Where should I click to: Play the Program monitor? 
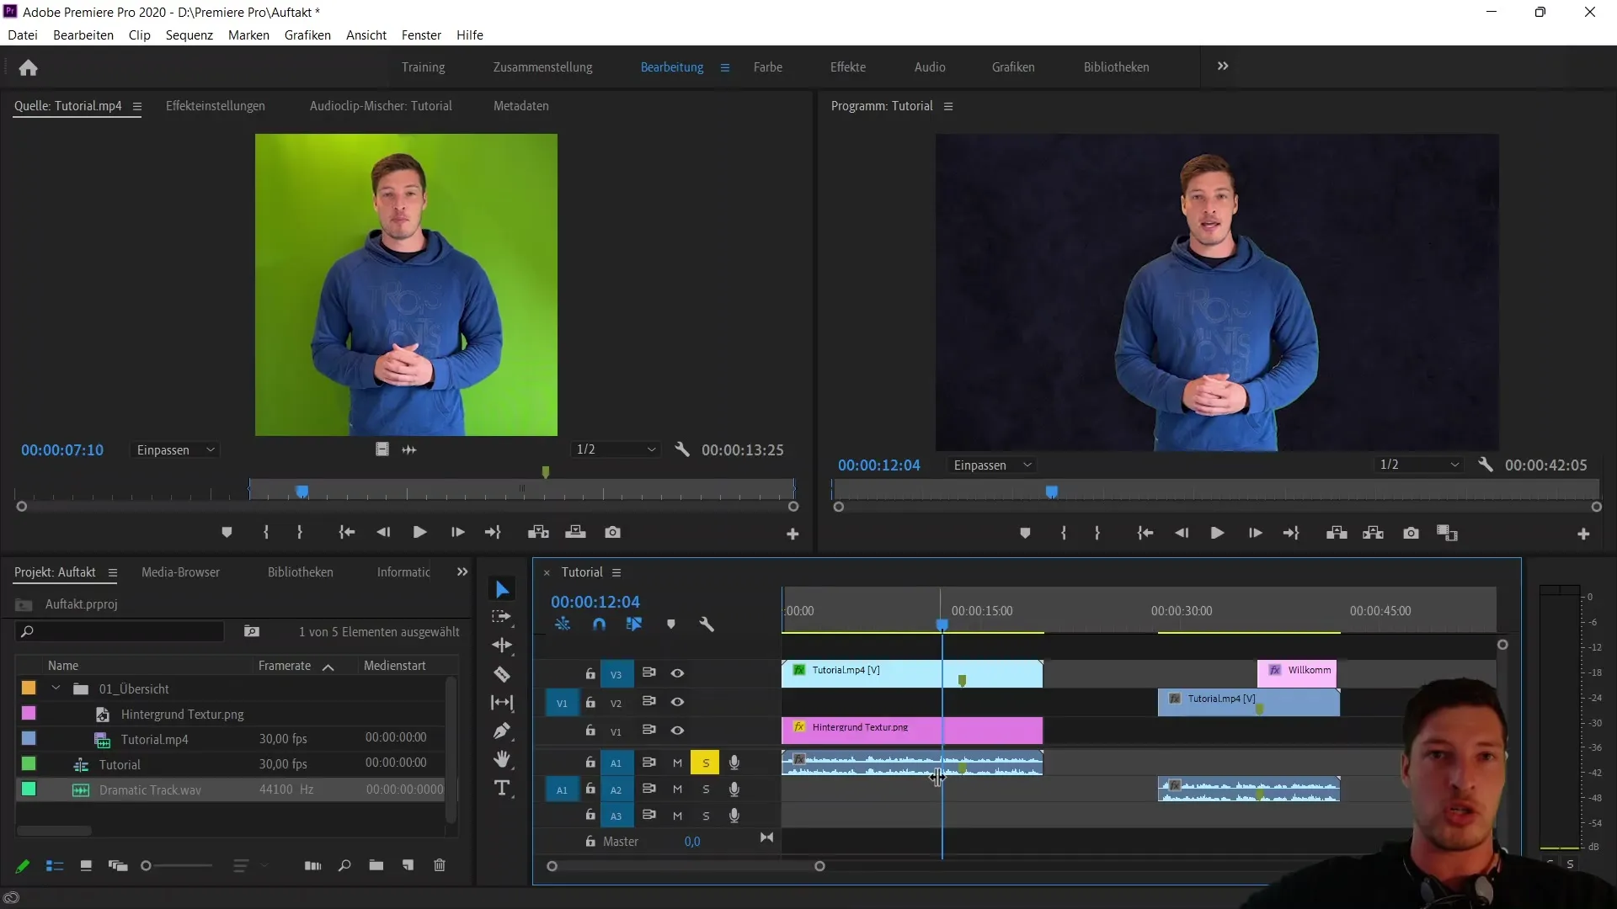click(1217, 534)
